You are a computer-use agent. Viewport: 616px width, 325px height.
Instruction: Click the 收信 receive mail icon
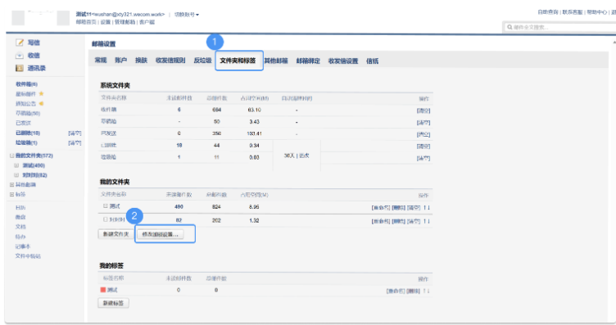click(20, 56)
